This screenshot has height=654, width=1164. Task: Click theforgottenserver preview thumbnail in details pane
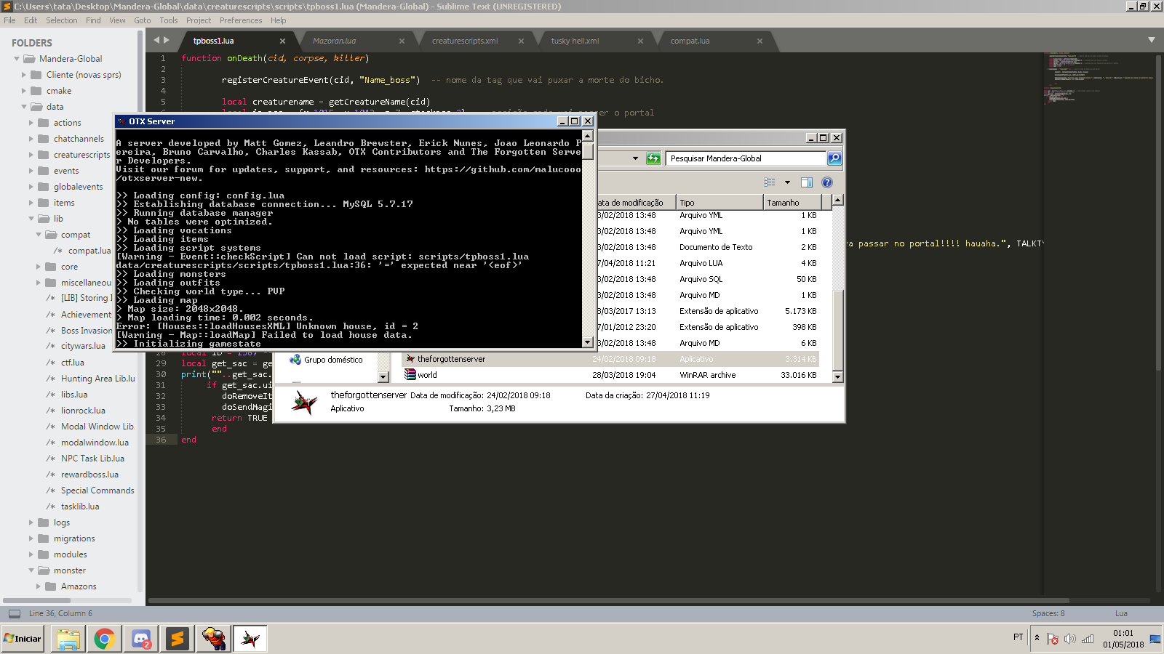(x=305, y=402)
